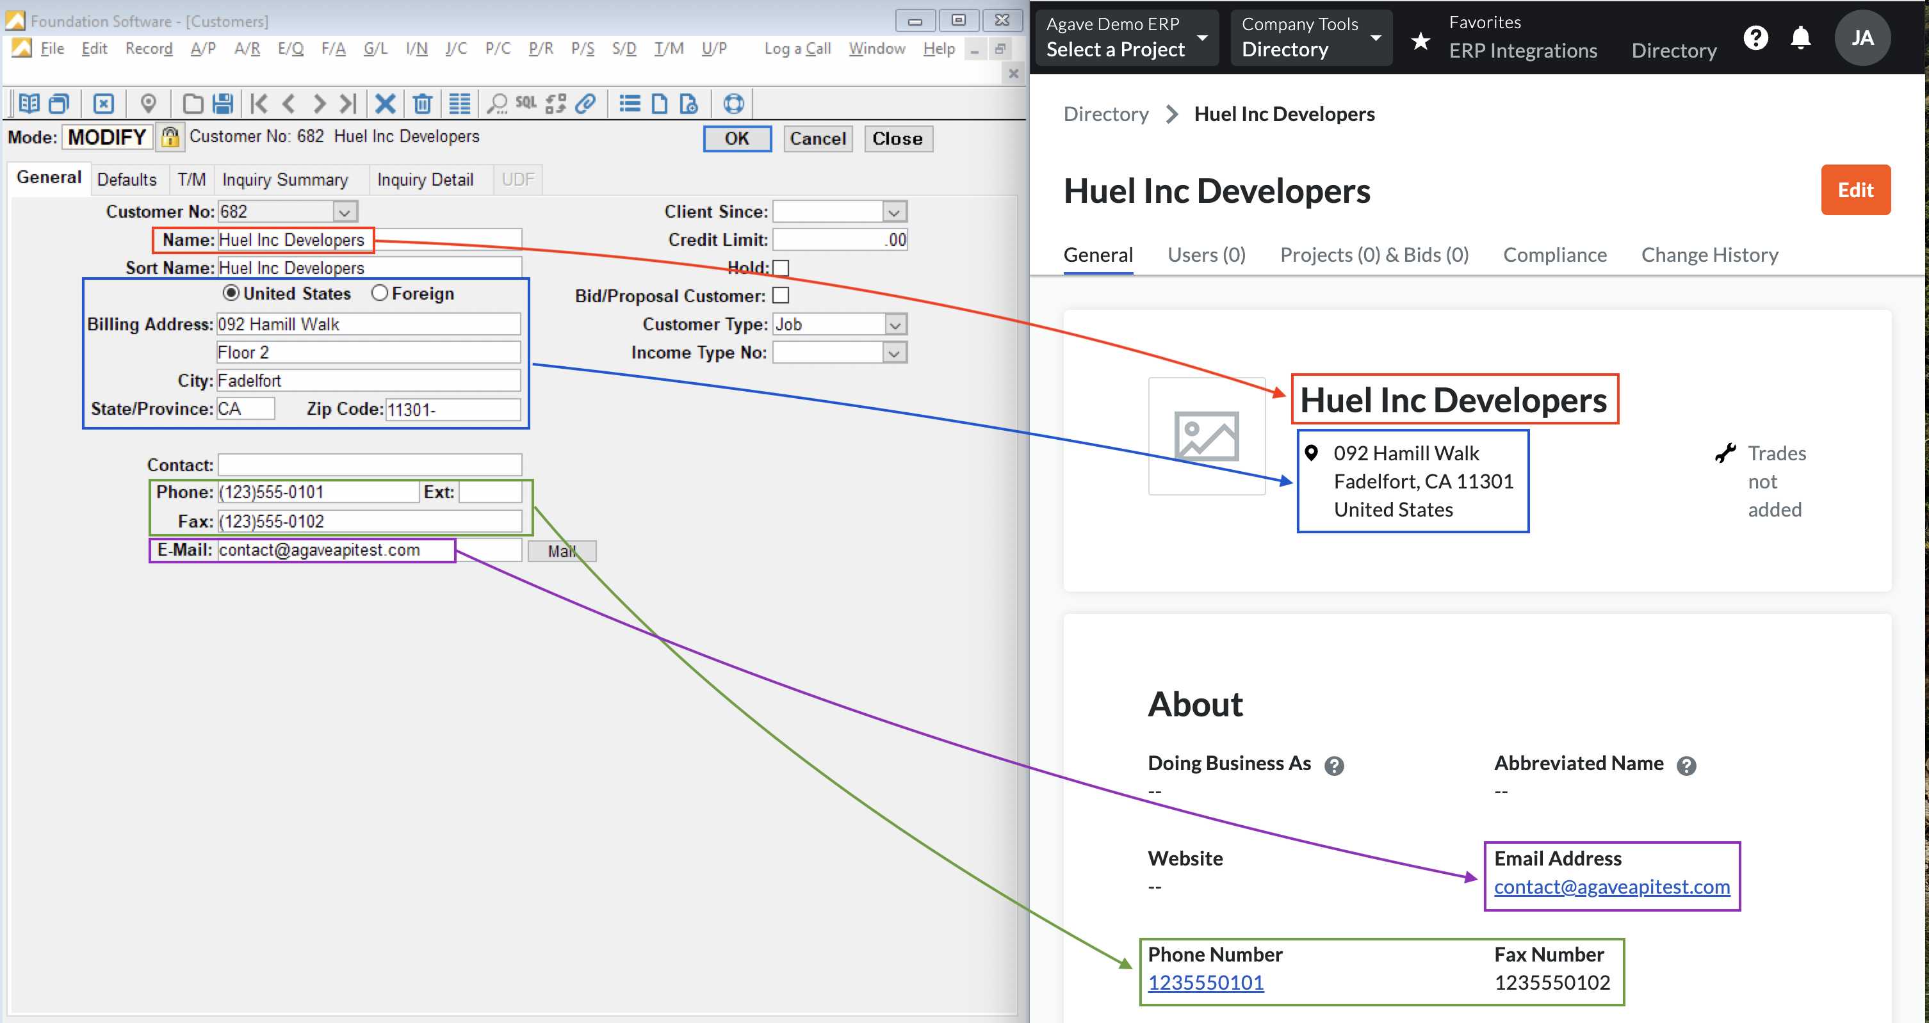Click the map pin toolbar icon
1929x1023 pixels.
click(149, 103)
